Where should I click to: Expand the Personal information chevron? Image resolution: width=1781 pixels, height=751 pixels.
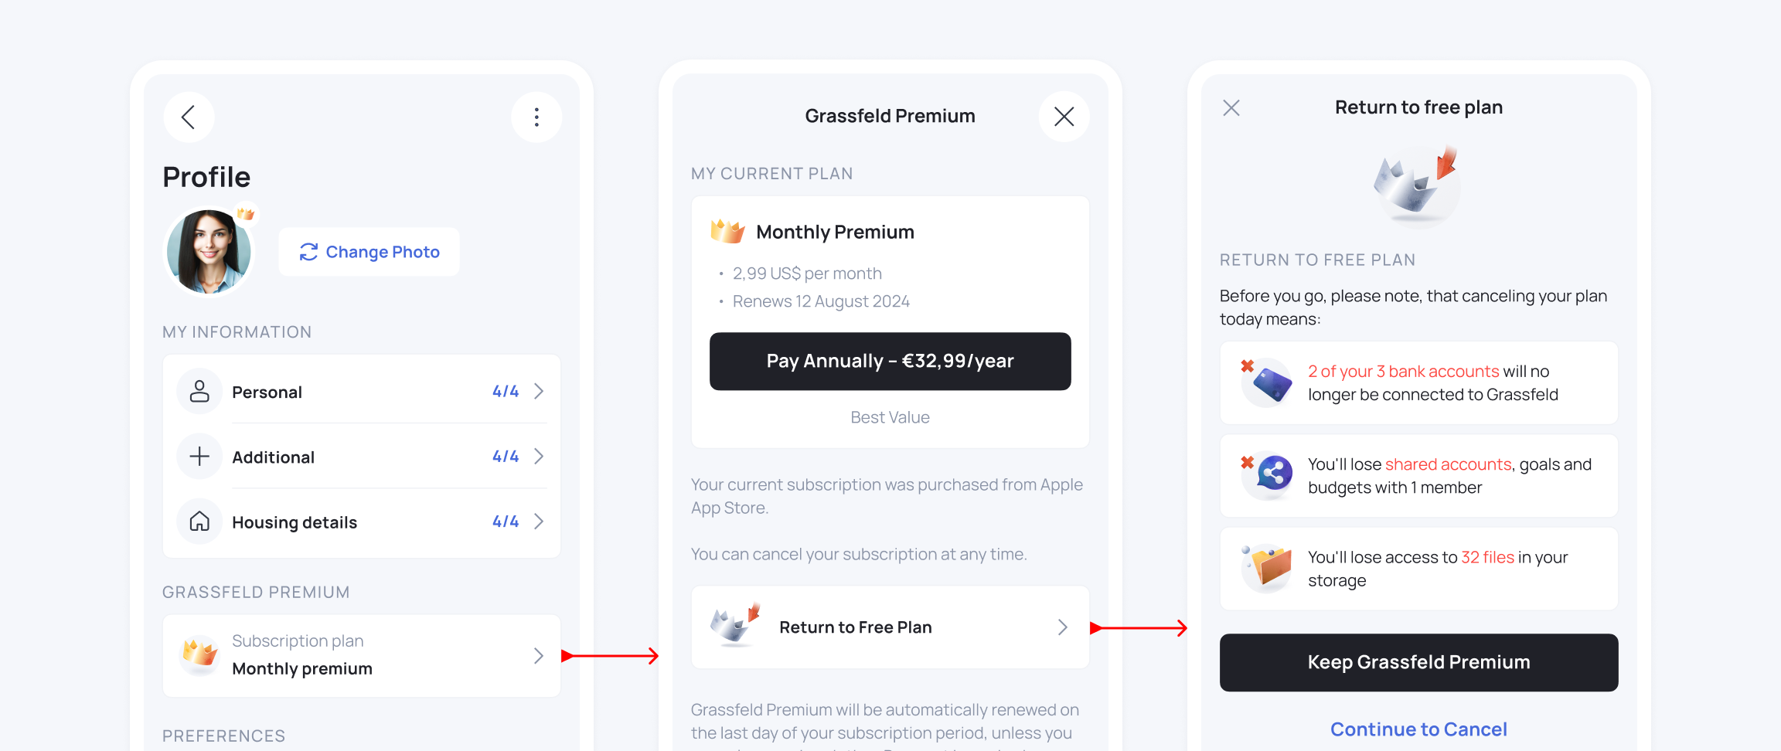[x=539, y=392]
